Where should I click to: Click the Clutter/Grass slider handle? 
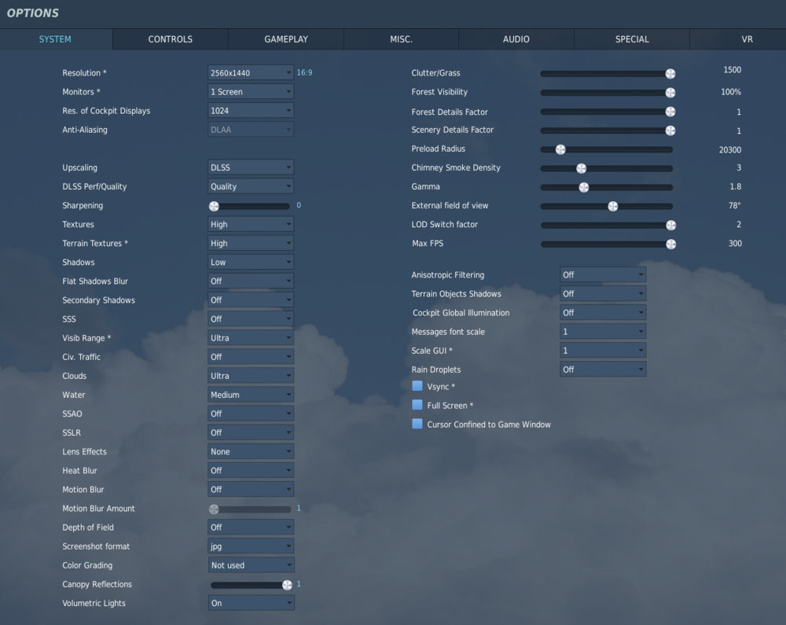670,74
